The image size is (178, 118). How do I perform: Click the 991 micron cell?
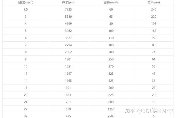(x=69, y=88)
